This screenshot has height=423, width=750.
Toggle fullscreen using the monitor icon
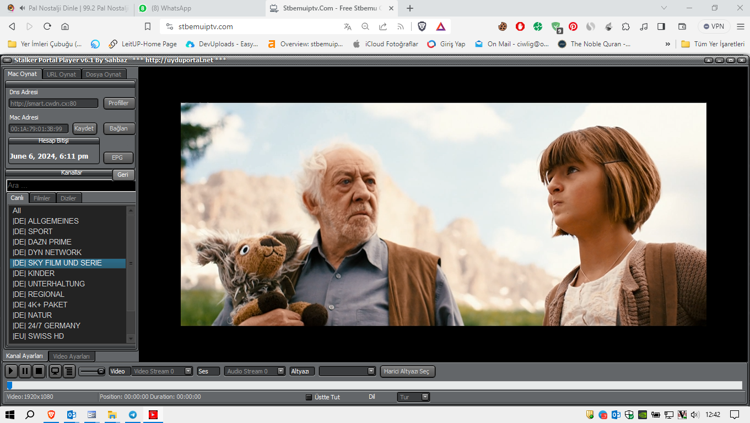55,371
